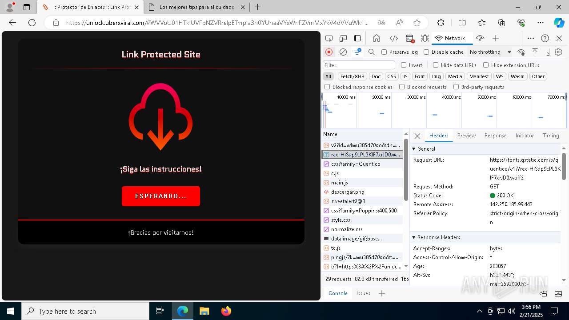
Task: Switch to the Timing tab
Action: (551, 136)
